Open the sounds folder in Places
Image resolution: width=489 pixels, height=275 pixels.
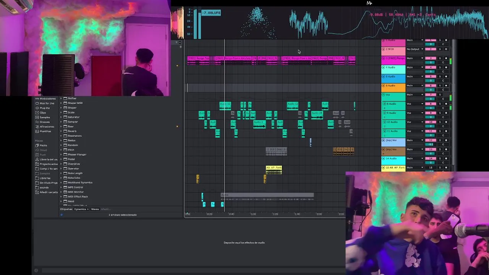42,188
